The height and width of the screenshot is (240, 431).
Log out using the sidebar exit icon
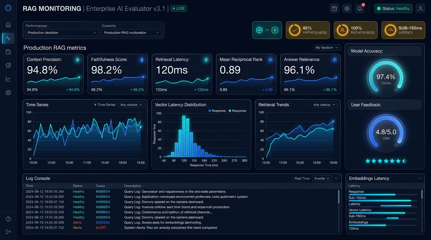[x=8, y=232]
